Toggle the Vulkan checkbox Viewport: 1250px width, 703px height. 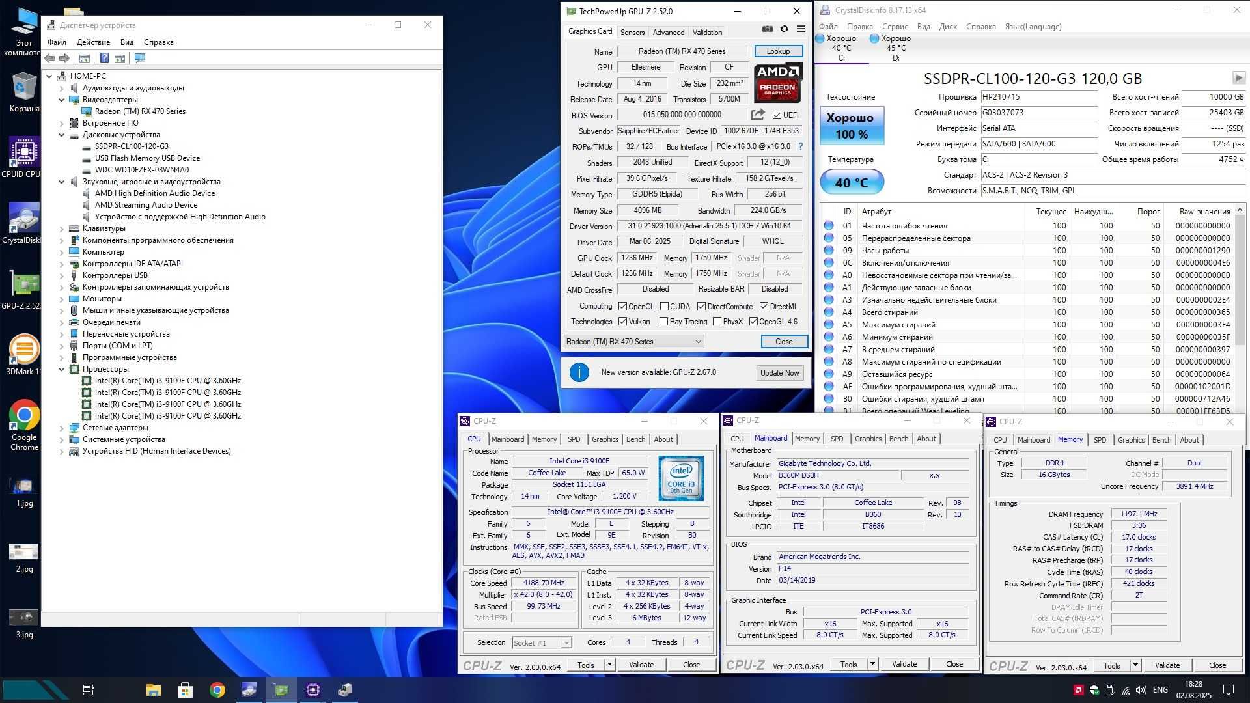pyautogui.click(x=622, y=322)
